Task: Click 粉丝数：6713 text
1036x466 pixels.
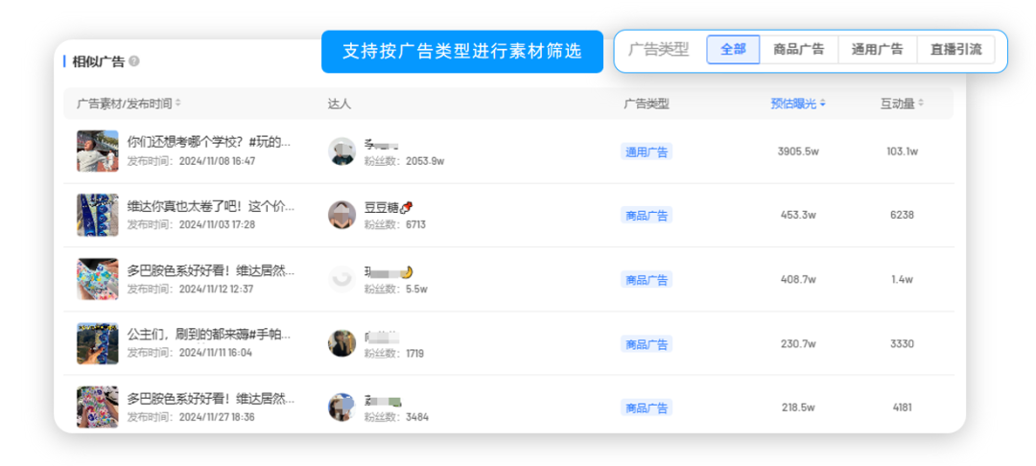Action: point(395,224)
